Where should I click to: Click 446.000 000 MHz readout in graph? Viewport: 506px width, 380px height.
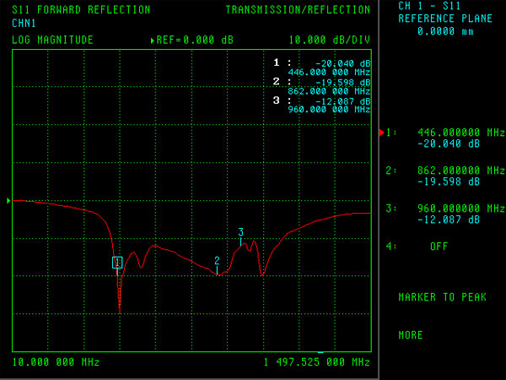(x=329, y=72)
